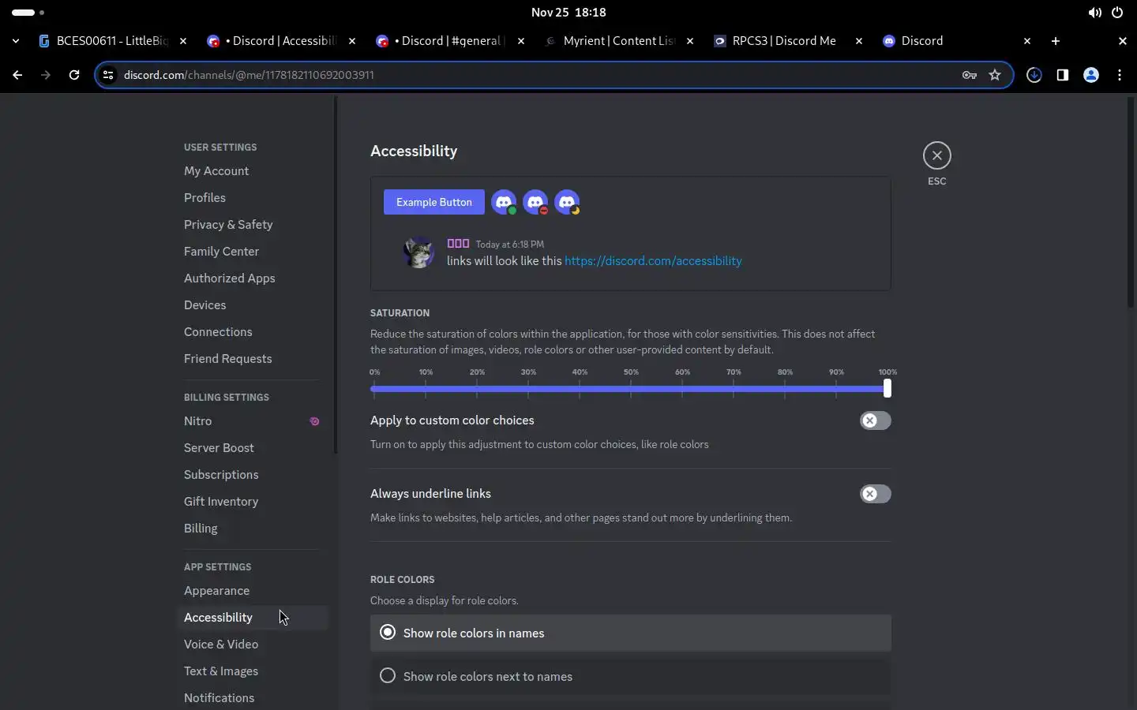This screenshot has height=710, width=1137.
Task: Set saturation slider to 50% mark
Action: click(x=631, y=388)
